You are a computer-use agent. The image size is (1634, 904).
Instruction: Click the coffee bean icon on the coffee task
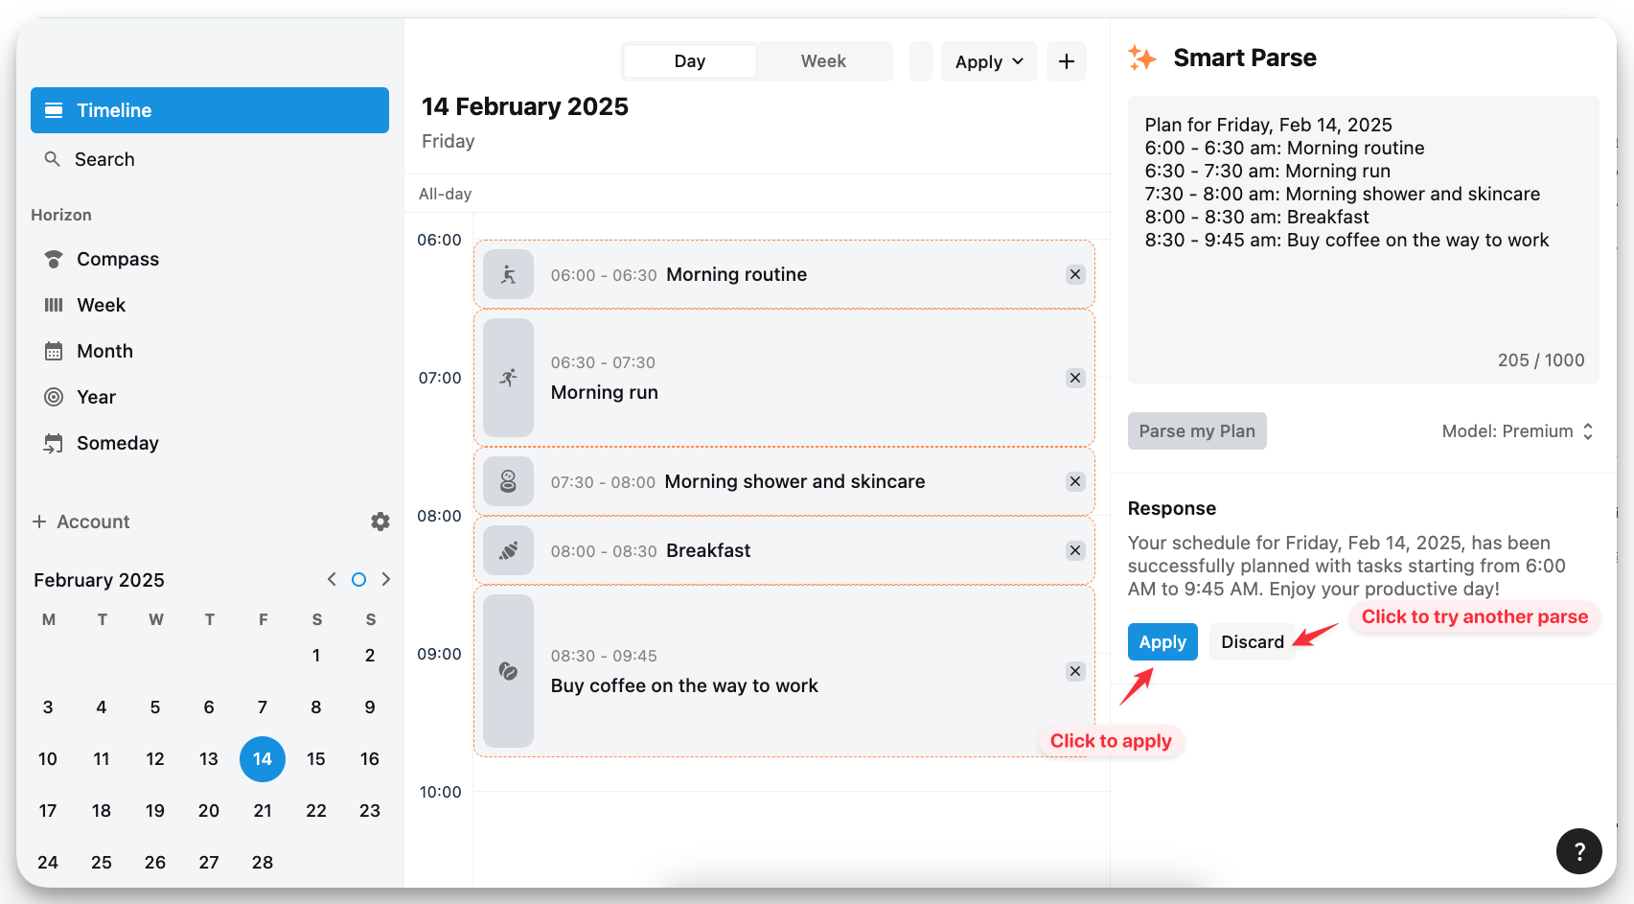(508, 671)
